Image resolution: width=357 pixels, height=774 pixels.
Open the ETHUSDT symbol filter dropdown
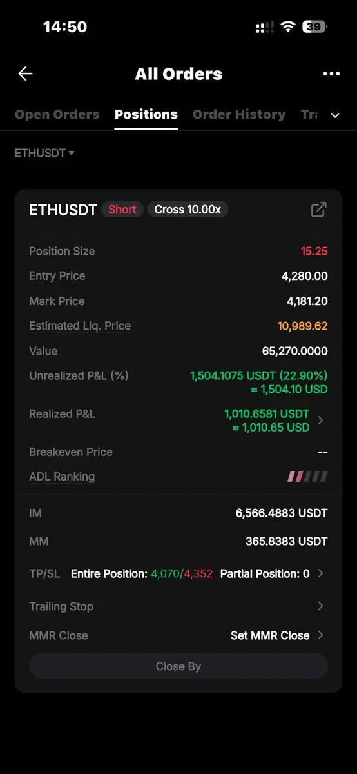[44, 153]
